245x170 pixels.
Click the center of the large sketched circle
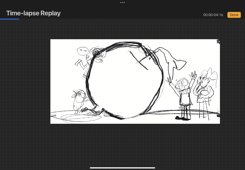(125, 80)
